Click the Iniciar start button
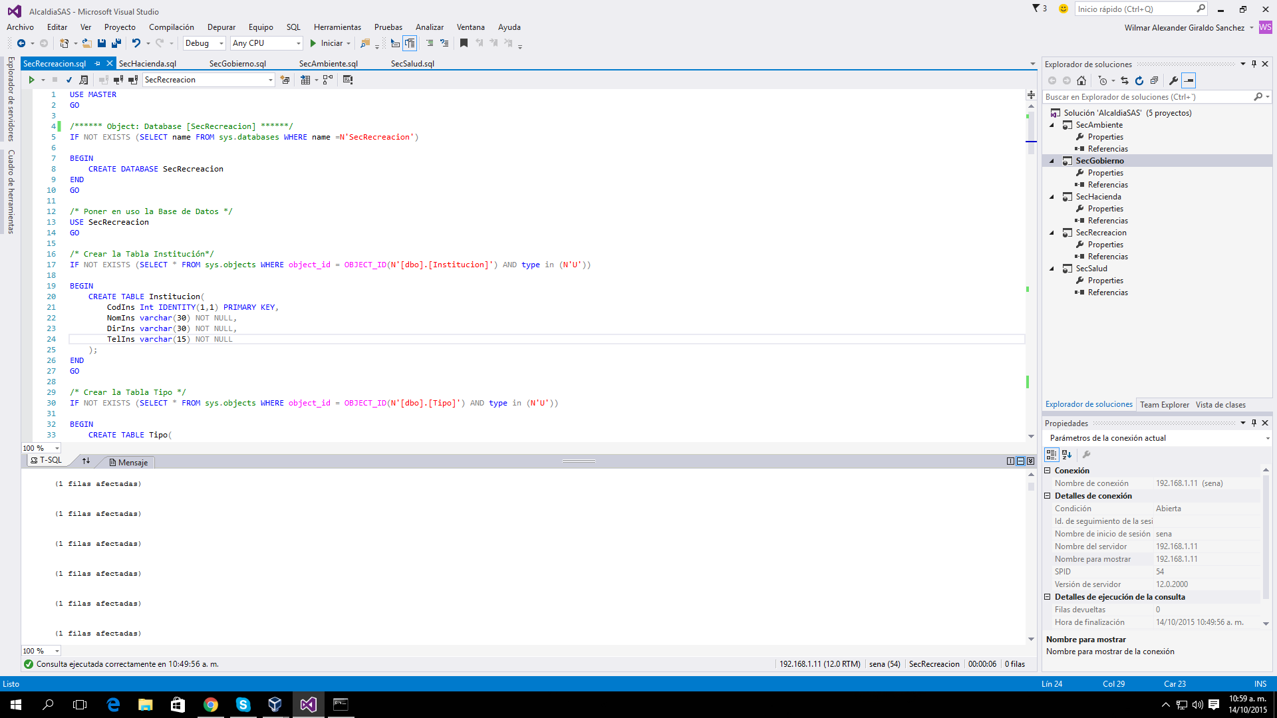1277x718 pixels. 327,43
